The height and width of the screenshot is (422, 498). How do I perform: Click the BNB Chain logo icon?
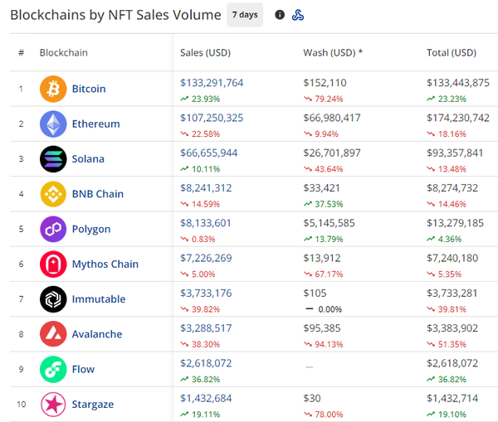(x=53, y=194)
